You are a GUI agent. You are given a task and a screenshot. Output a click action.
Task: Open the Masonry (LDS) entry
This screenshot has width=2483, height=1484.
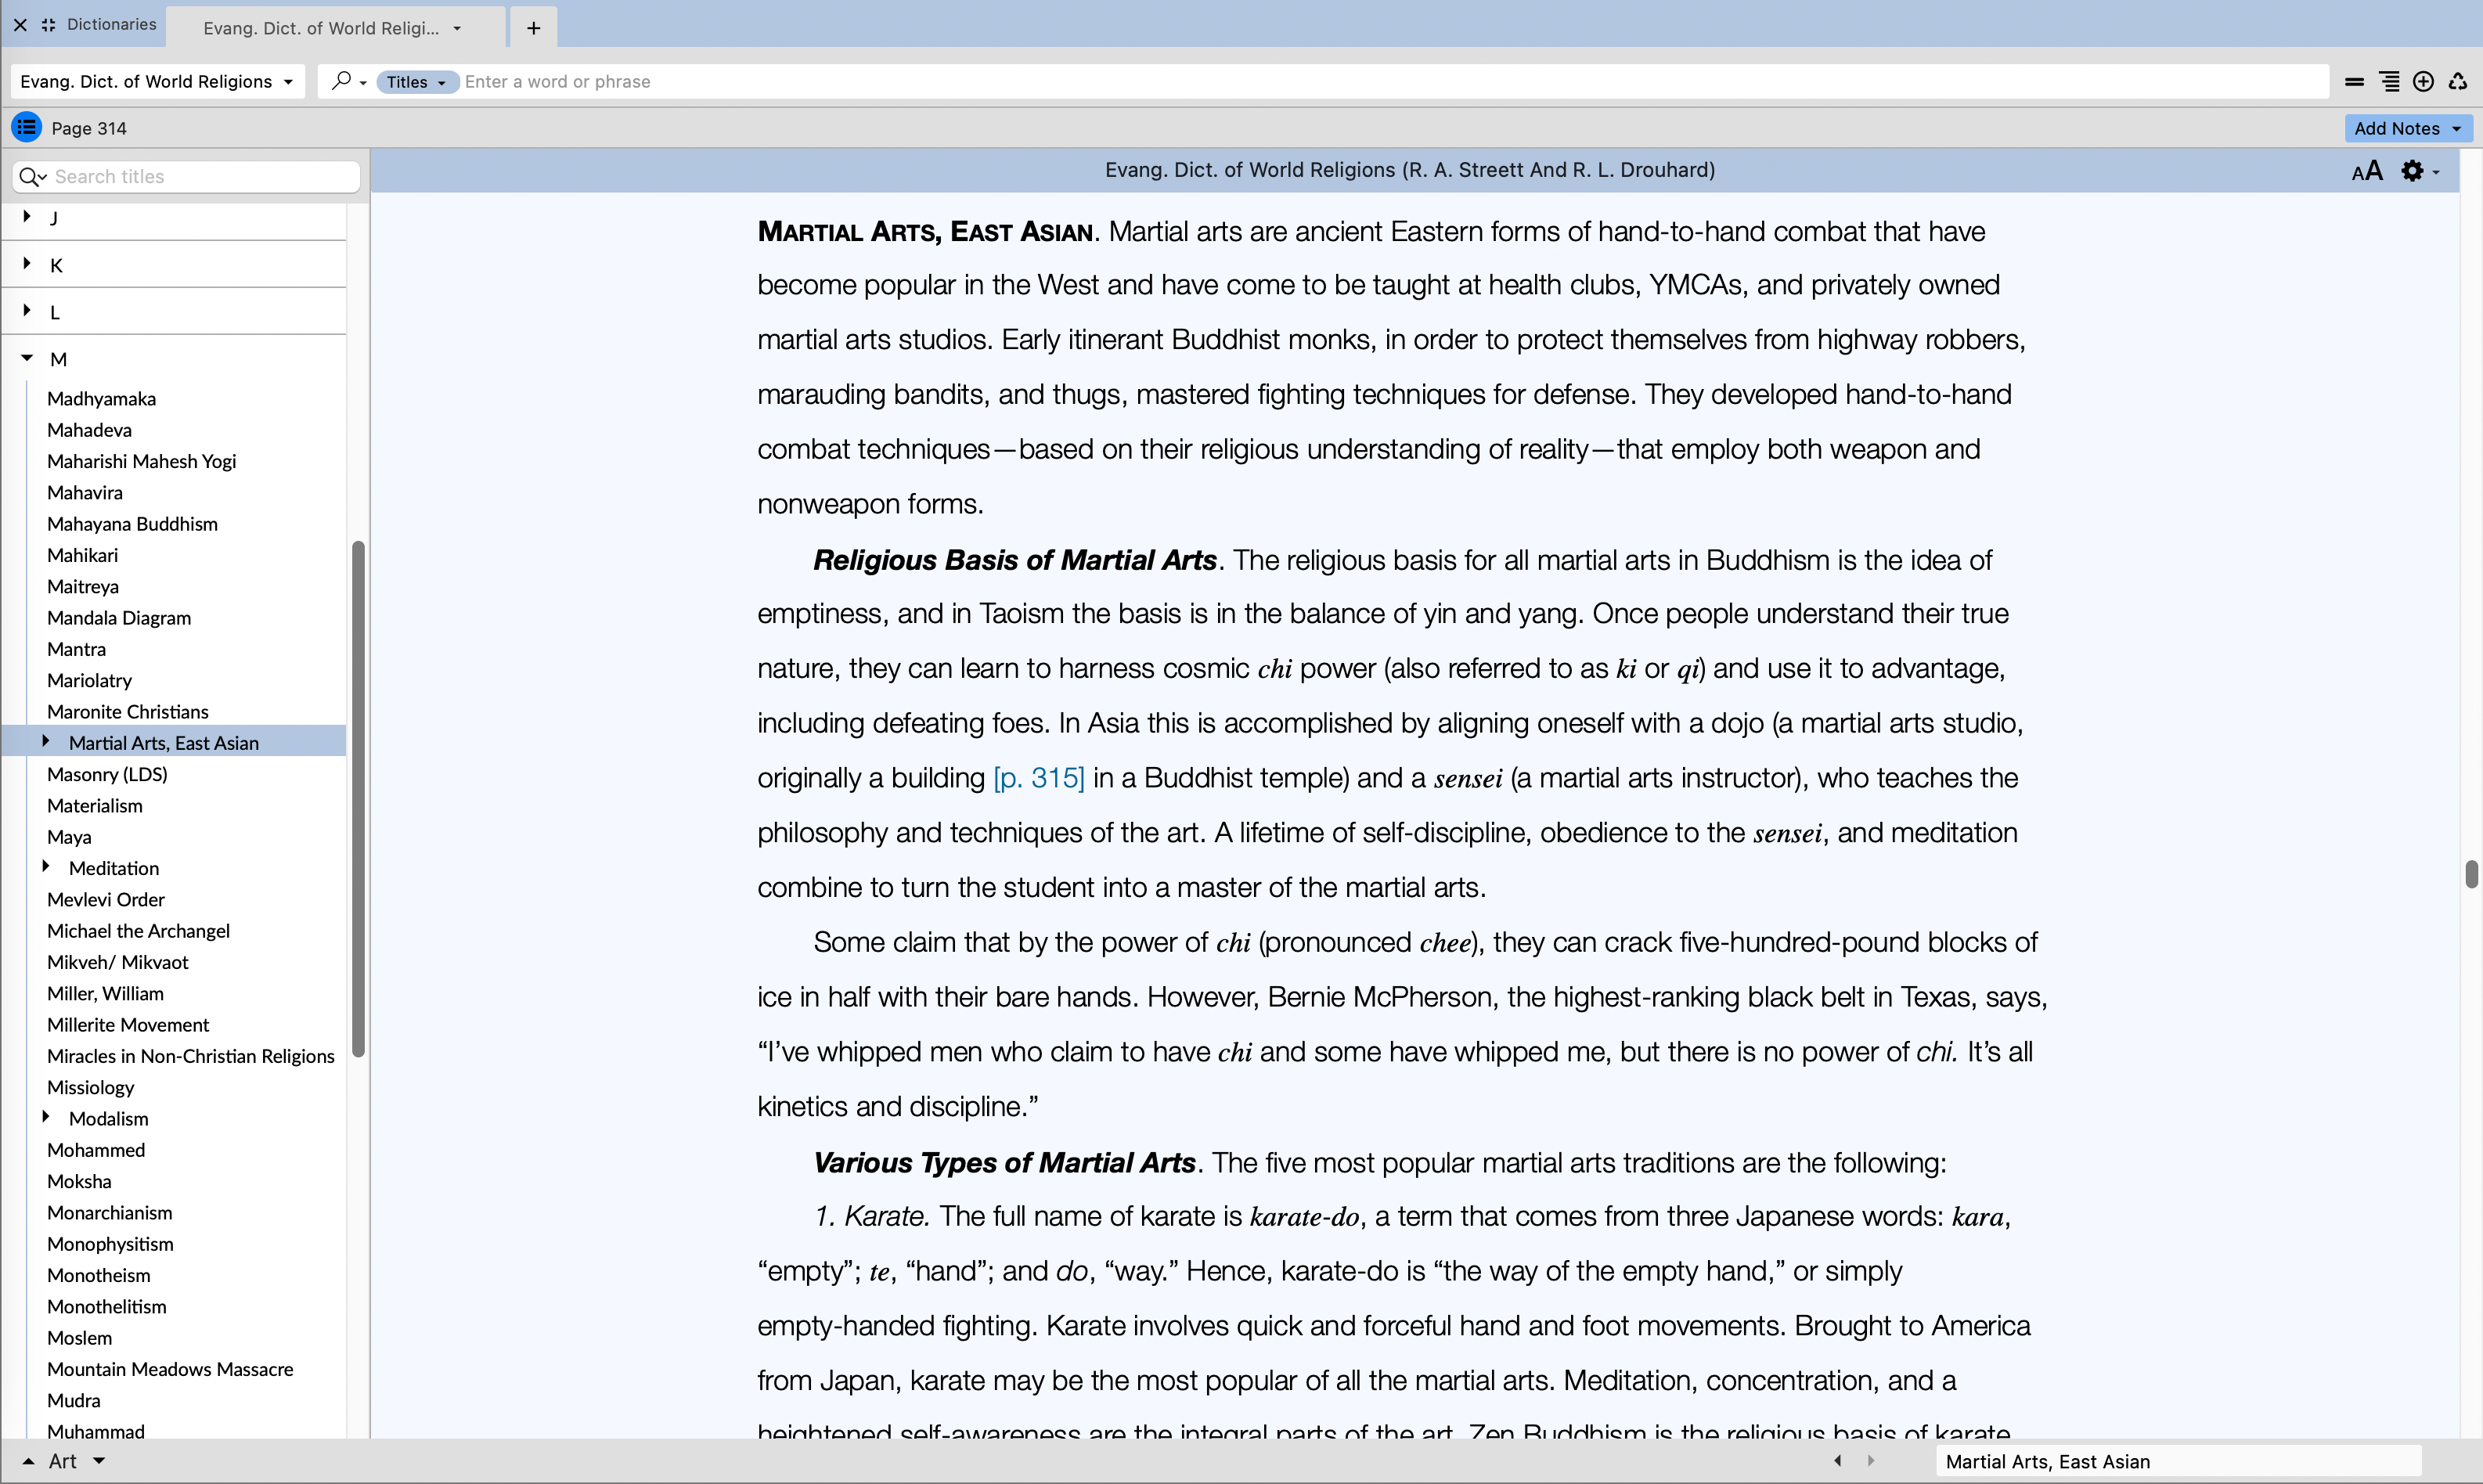click(107, 774)
